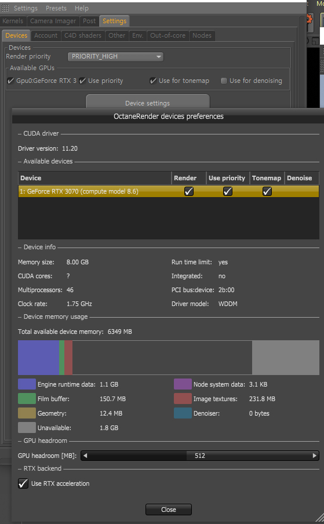Screen dimensions: 324x524
Task: Toggle the Use priority checkbox in Available GPUs
Action: 83,81
